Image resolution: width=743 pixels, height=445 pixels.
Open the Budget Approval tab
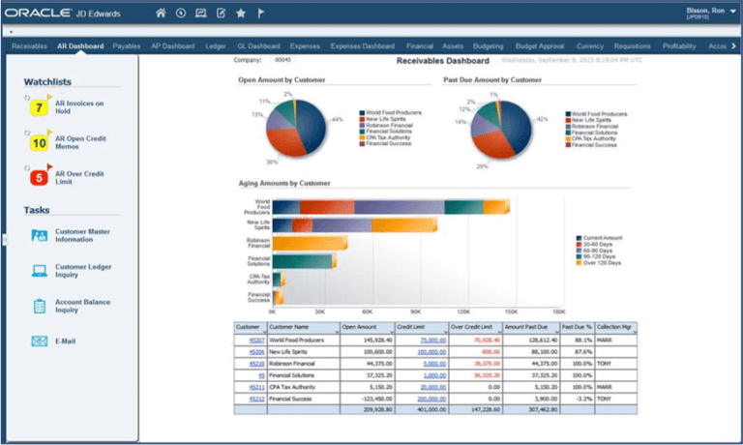click(540, 45)
